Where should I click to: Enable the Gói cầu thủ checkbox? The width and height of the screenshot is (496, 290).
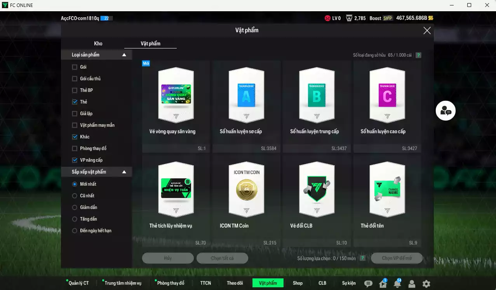(75, 79)
